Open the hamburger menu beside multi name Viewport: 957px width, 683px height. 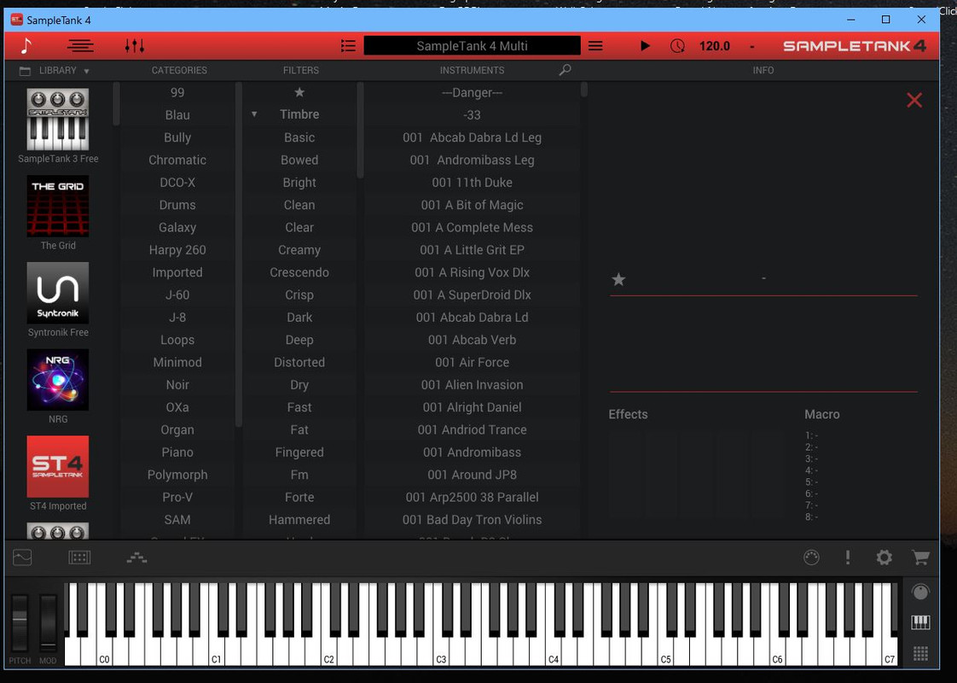pyautogui.click(x=595, y=46)
